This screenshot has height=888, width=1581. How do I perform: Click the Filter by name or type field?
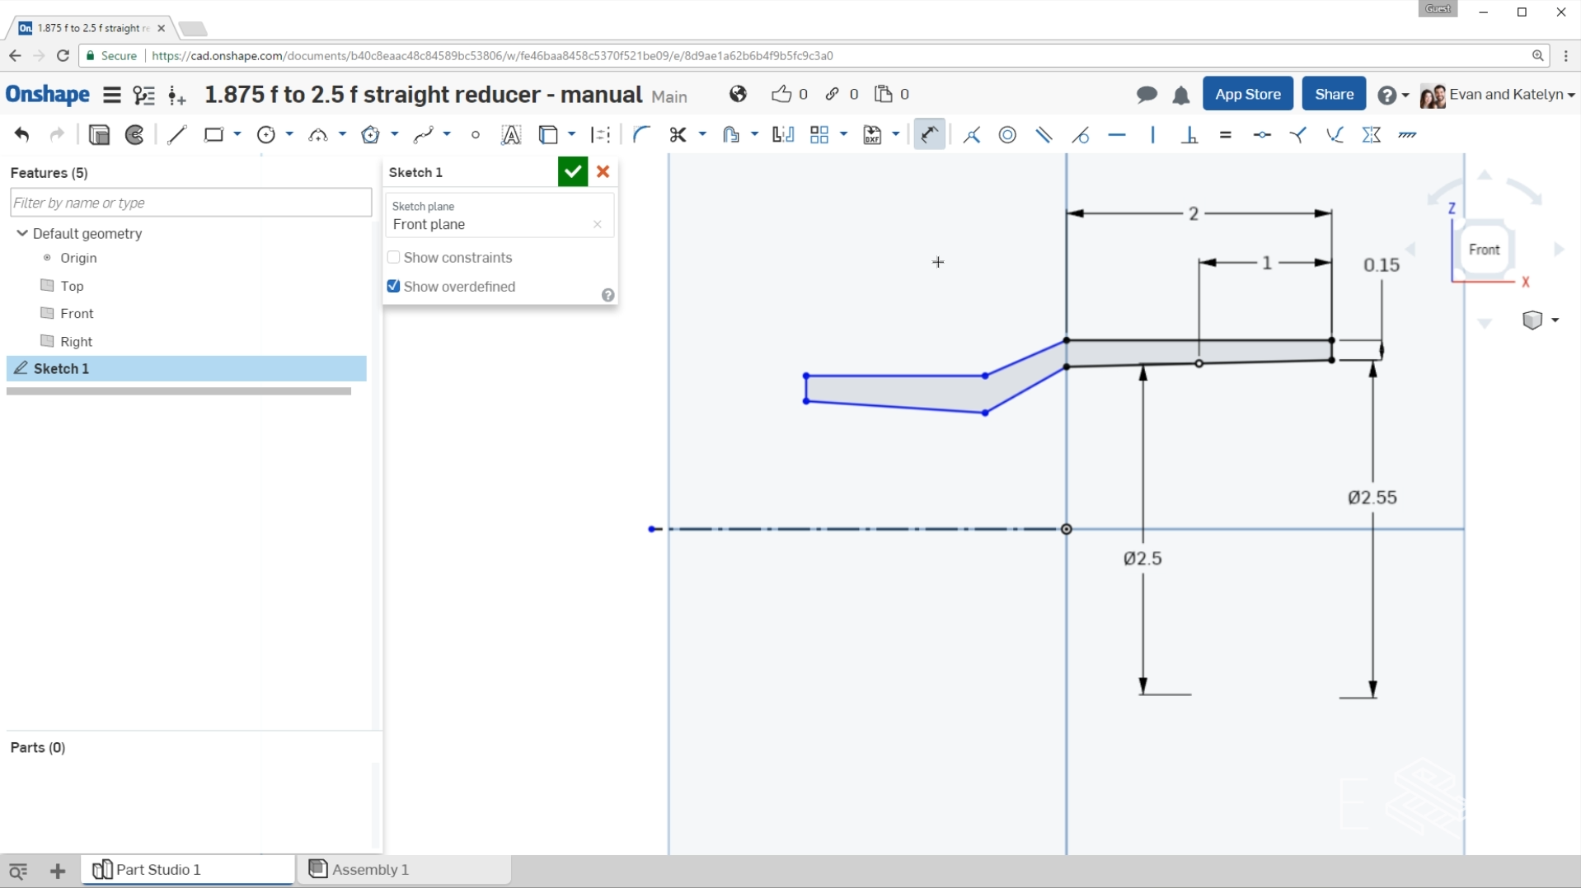point(191,203)
